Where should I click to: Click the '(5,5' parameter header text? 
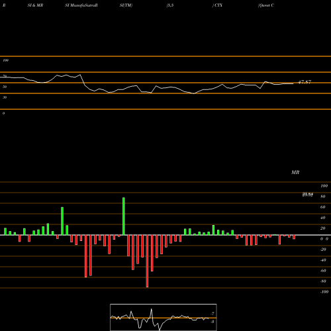click(170, 5)
